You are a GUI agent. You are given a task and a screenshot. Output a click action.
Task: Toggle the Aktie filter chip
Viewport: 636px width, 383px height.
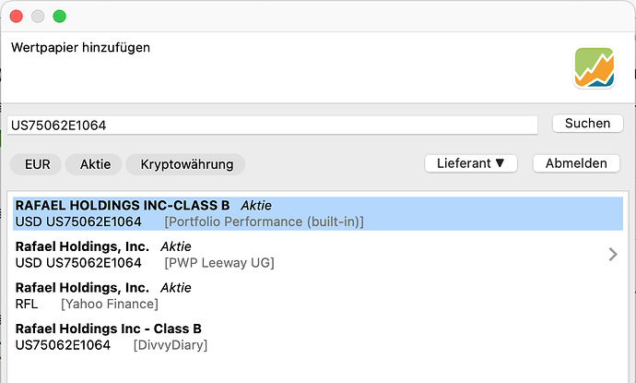[x=94, y=164]
